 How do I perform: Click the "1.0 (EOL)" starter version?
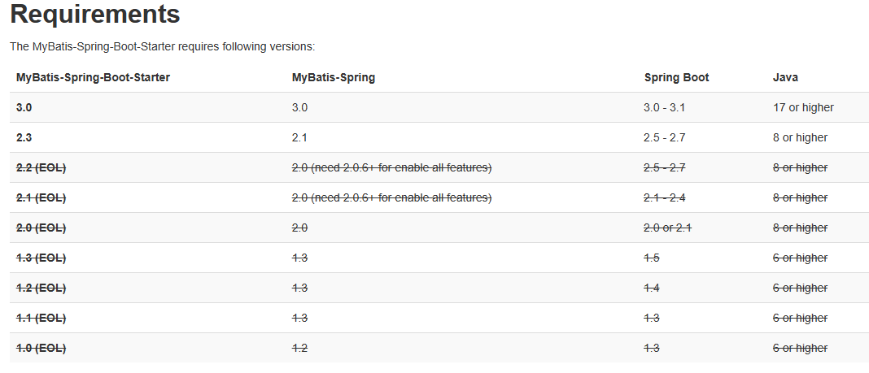coord(41,348)
